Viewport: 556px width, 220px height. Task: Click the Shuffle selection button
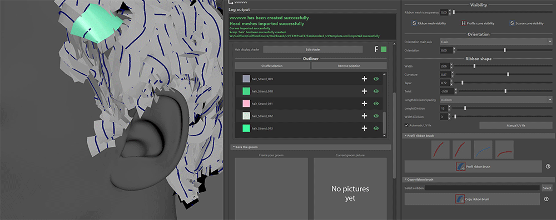point(272,66)
